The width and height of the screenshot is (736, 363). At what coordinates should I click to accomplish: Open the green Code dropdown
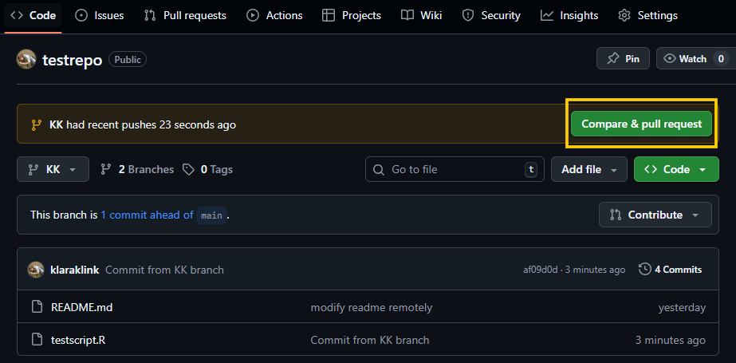point(675,169)
